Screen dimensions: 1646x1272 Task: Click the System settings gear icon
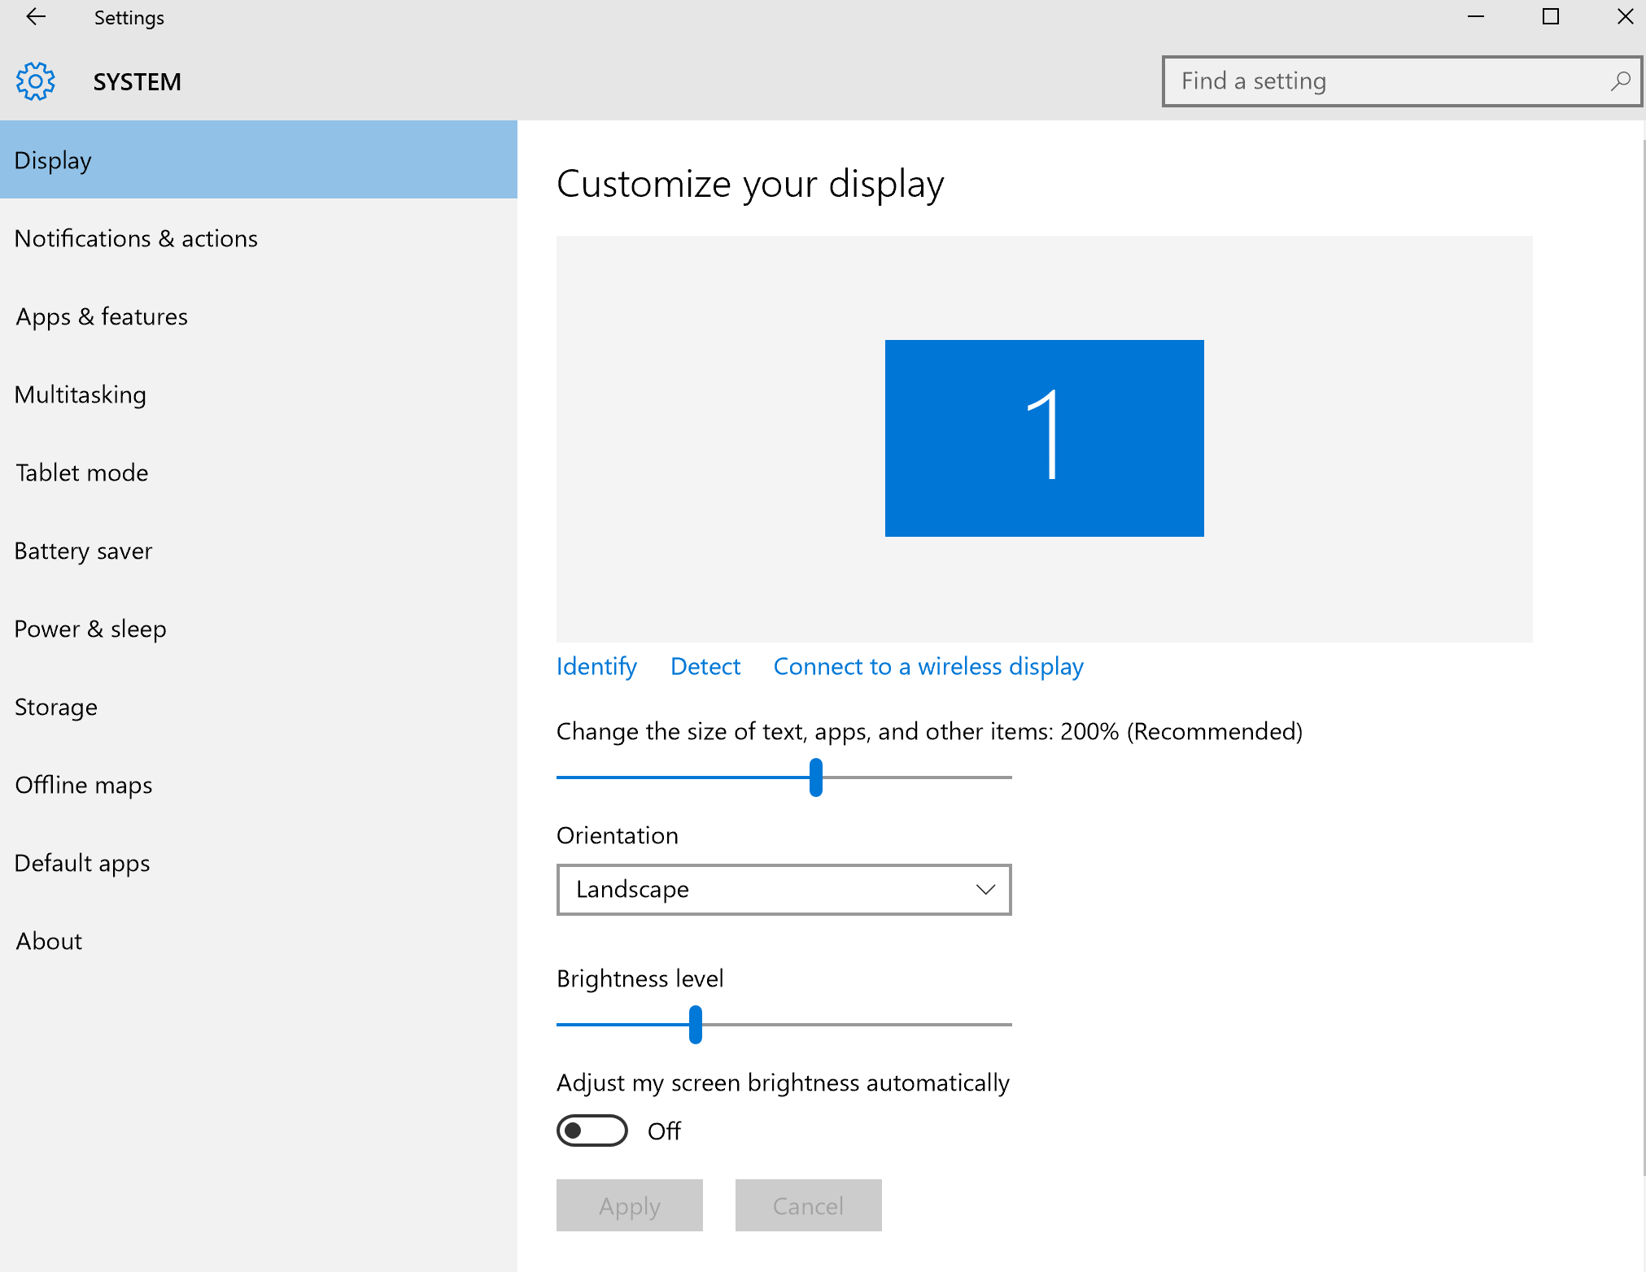[36, 81]
